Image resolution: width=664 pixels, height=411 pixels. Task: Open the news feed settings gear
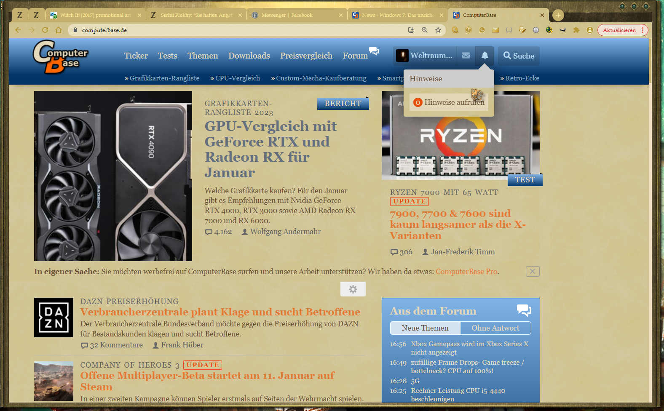(x=353, y=289)
